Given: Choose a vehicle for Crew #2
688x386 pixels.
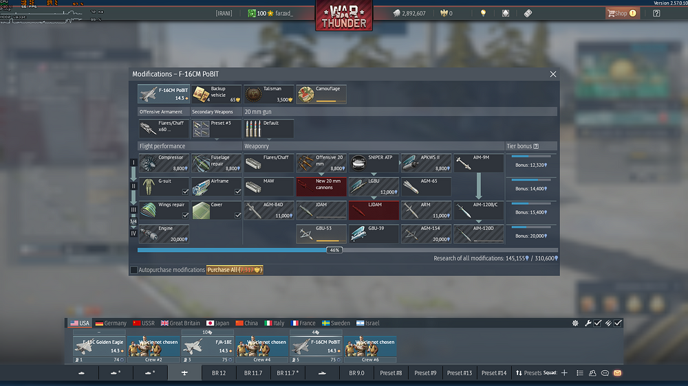Looking at the screenshot, I should click(x=153, y=347).
